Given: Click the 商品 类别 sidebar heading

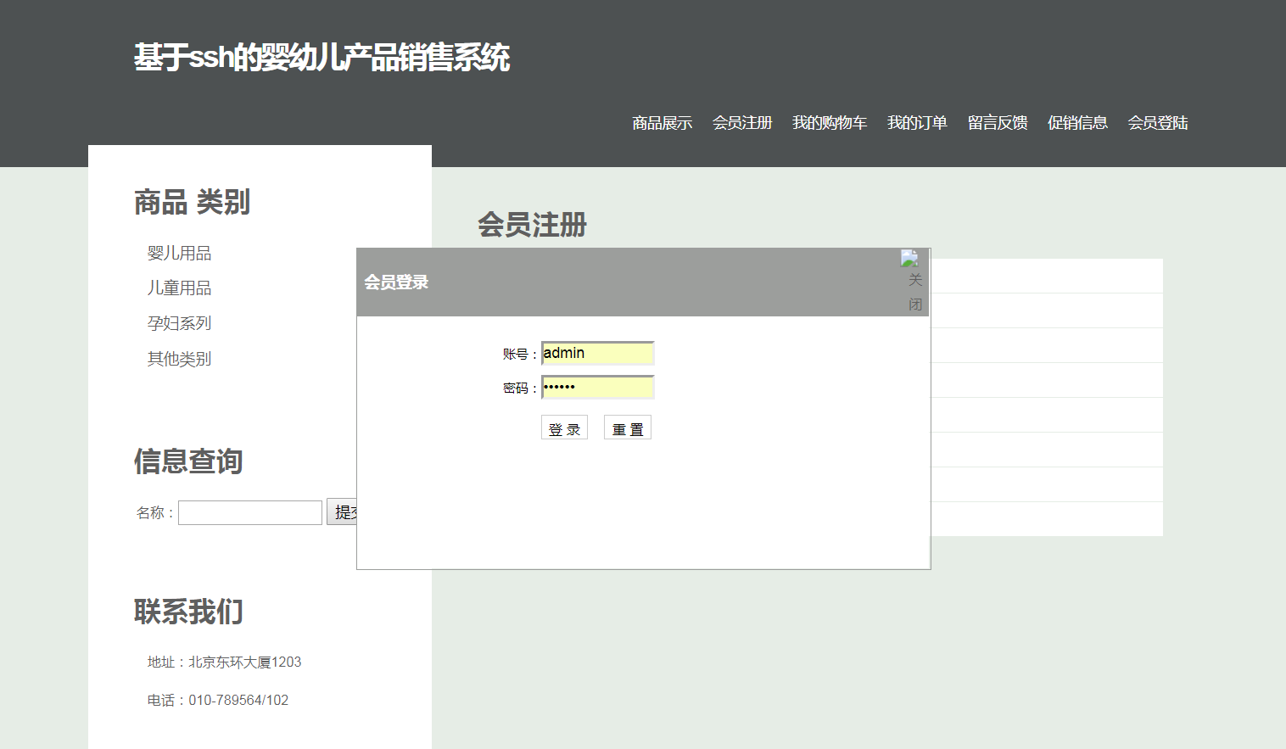Looking at the screenshot, I should point(192,203).
